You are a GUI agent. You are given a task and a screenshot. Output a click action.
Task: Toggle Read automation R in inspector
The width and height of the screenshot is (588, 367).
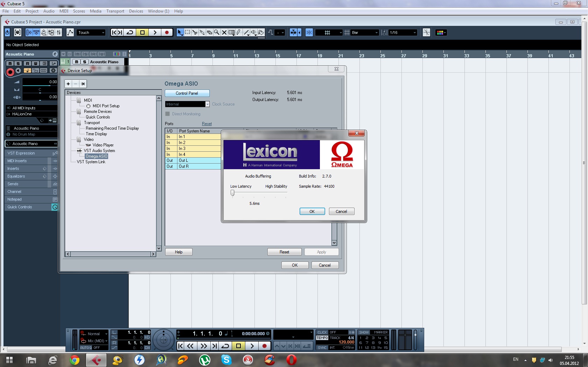pyautogui.click(x=27, y=64)
